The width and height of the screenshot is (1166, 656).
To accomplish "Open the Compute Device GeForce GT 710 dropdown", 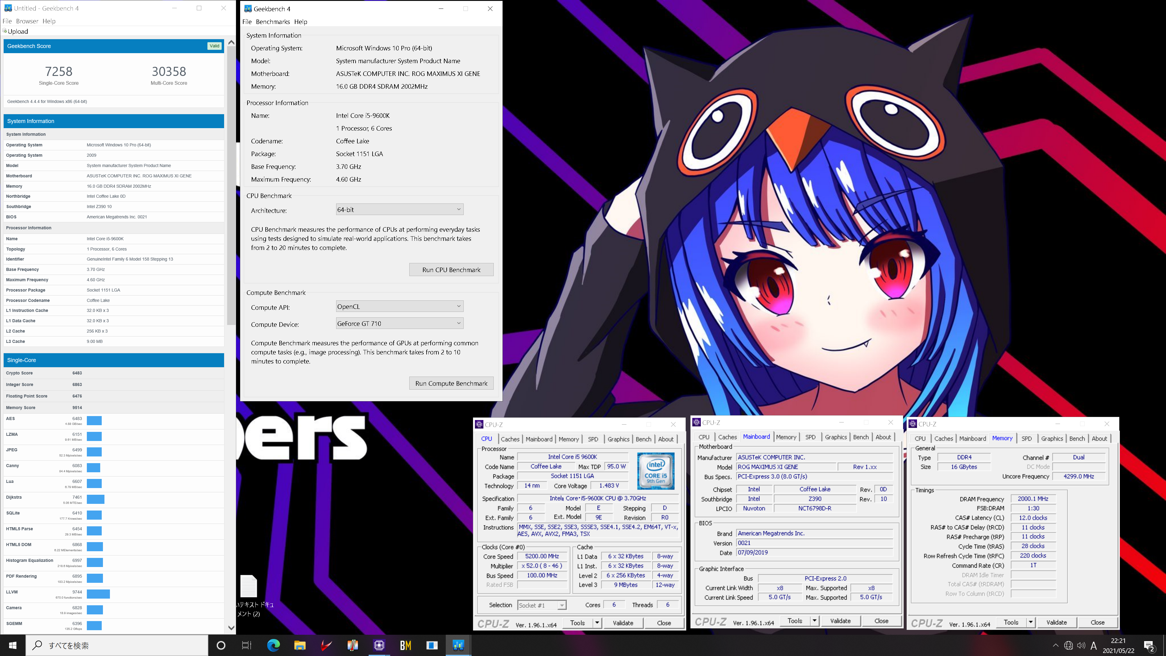I will tap(400, 323).
